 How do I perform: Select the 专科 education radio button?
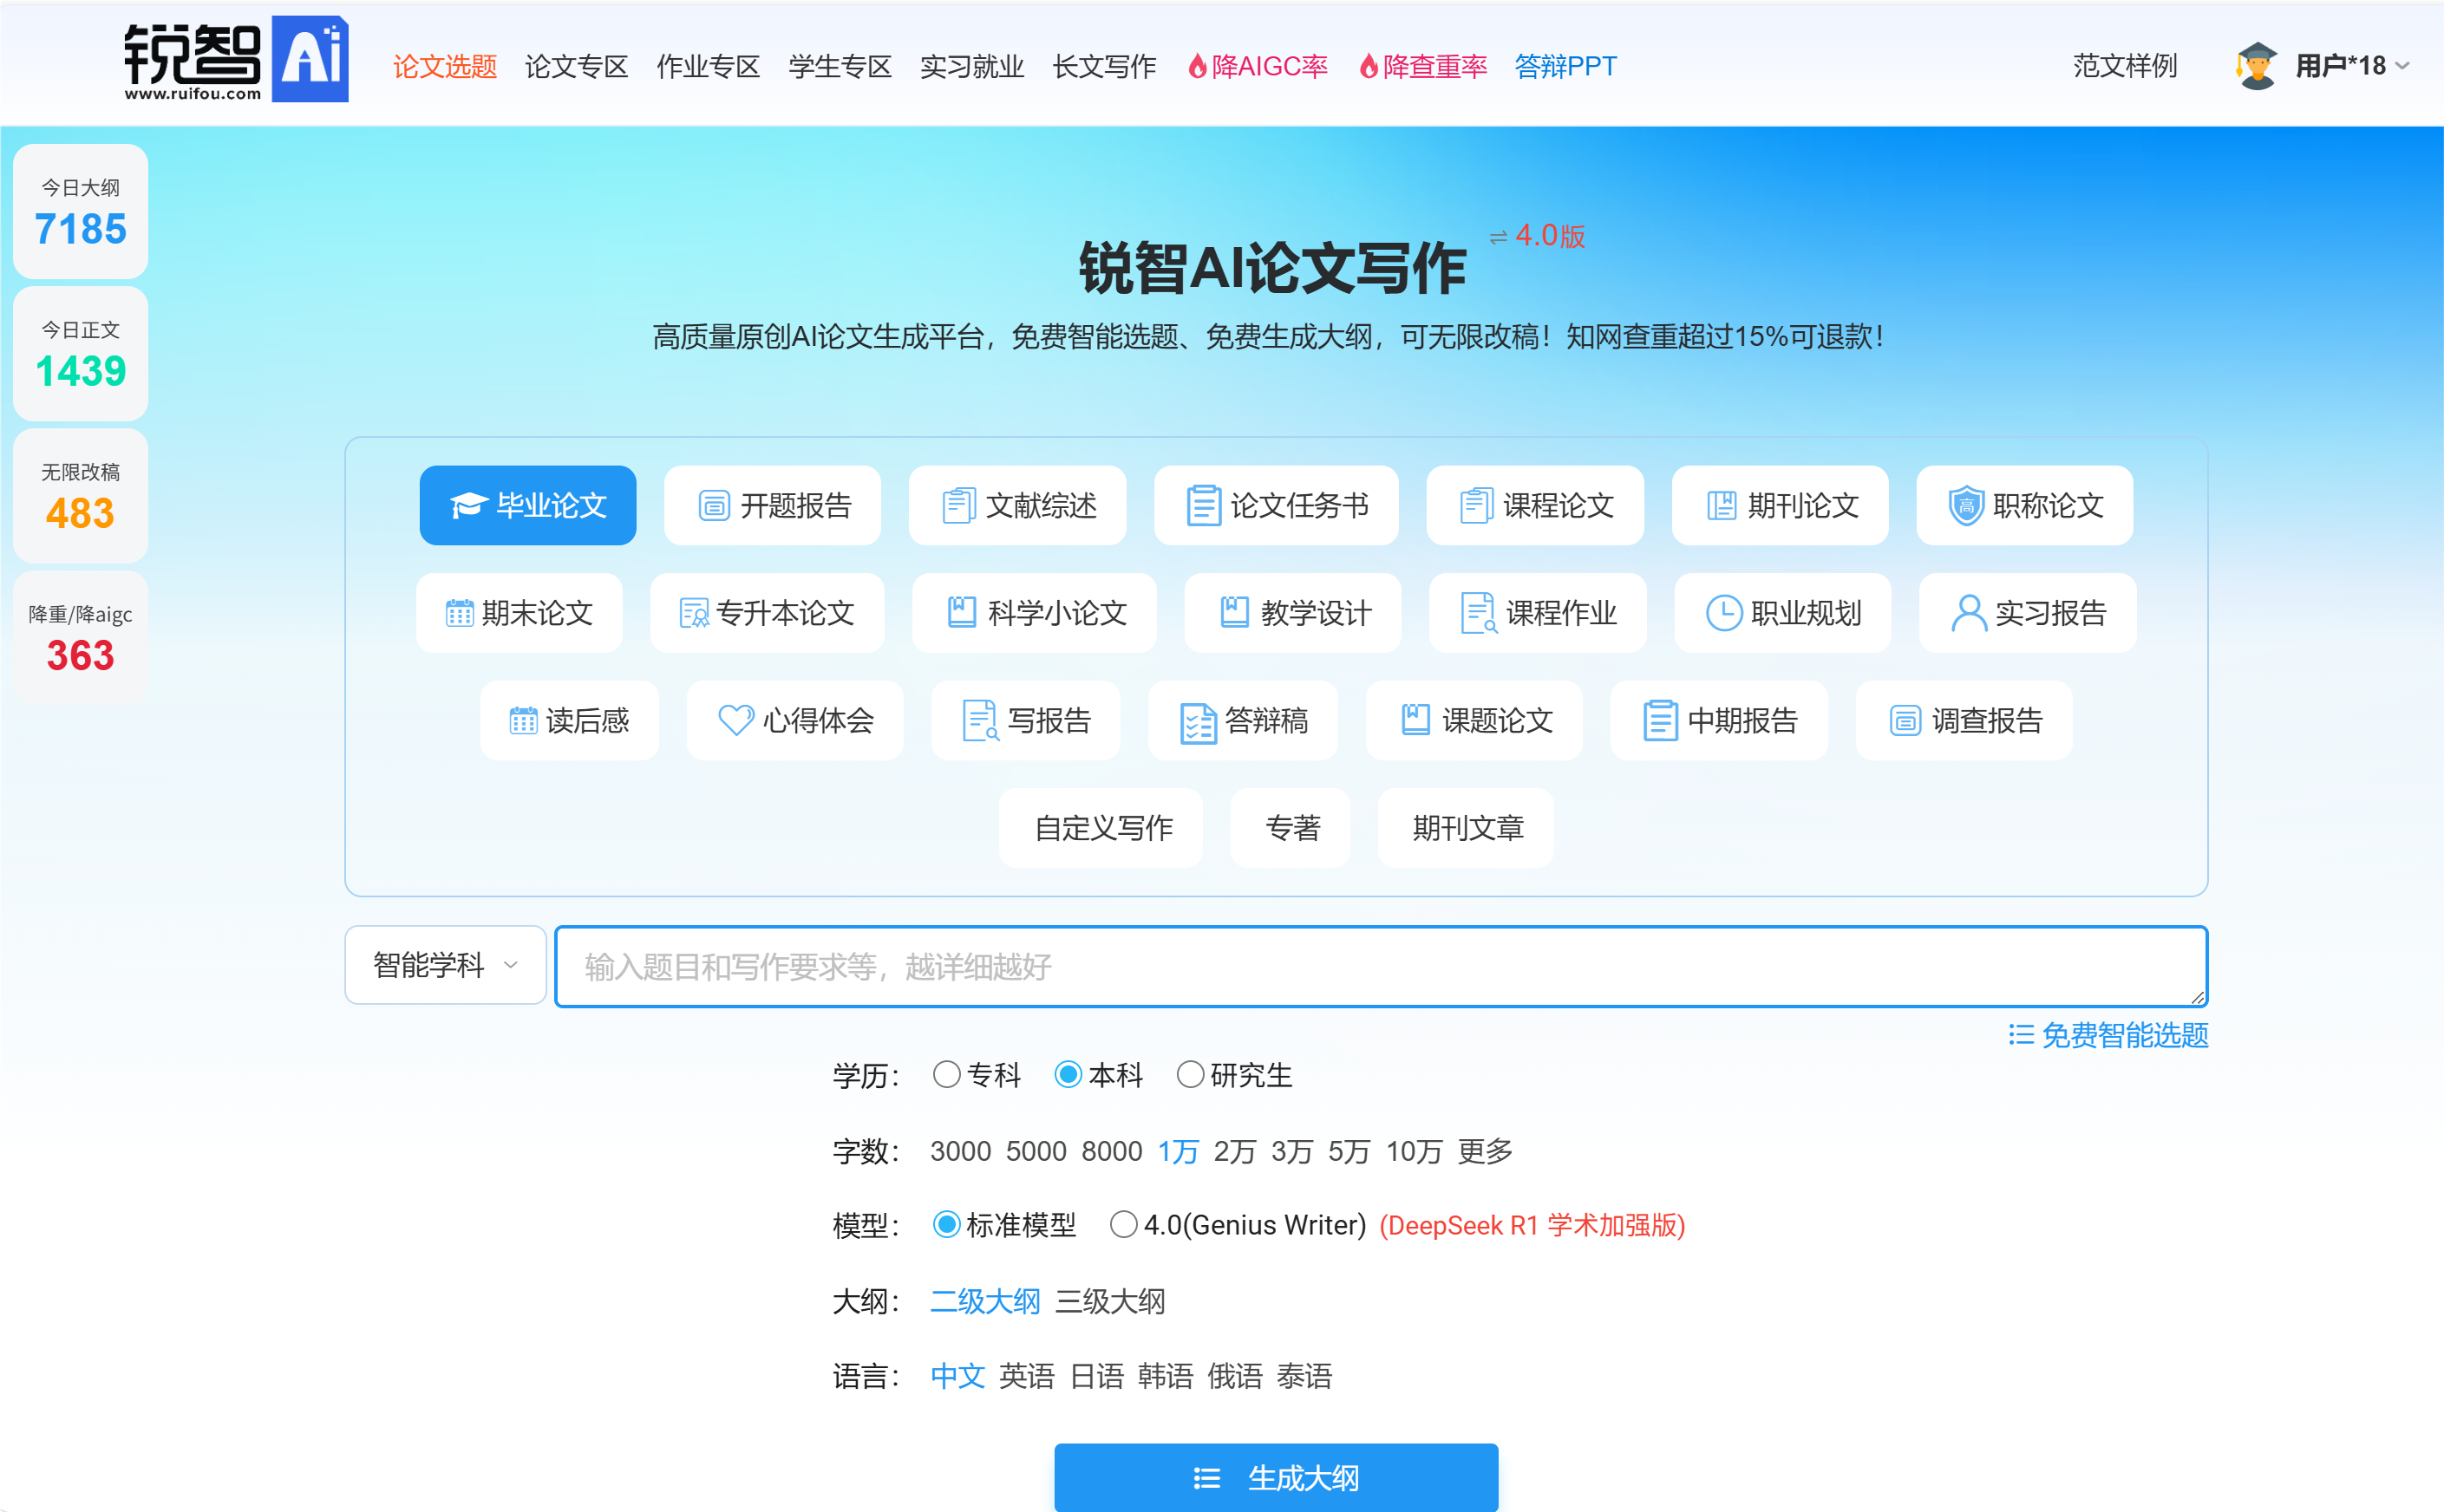click(x=945, y=1075)
